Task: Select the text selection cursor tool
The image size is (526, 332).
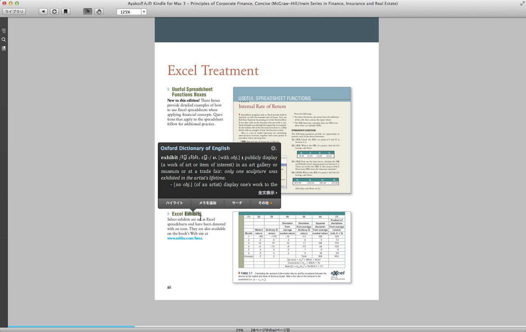Action: (x=88, y=12)
